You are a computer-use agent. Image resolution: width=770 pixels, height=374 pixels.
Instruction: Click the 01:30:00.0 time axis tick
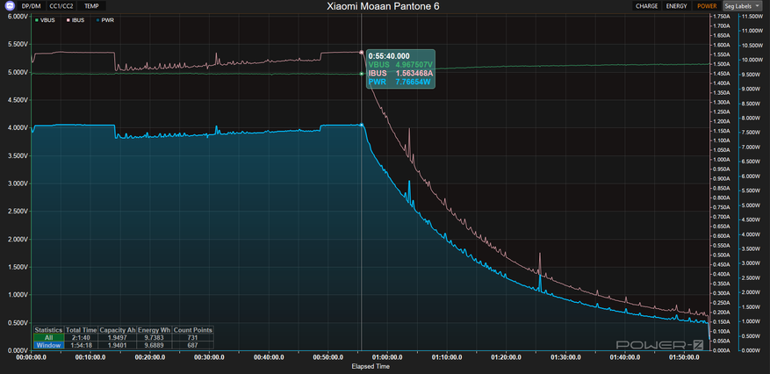click(x=565, y=358)
